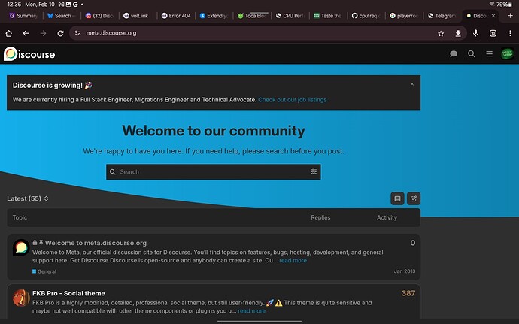
Task: Switch to the Extend browser tab
Action: 214,16
